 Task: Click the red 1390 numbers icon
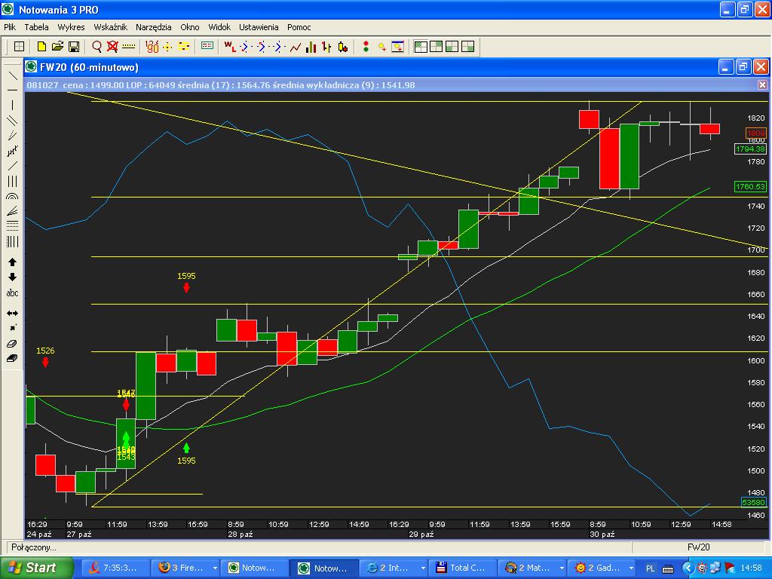(152, 47)
